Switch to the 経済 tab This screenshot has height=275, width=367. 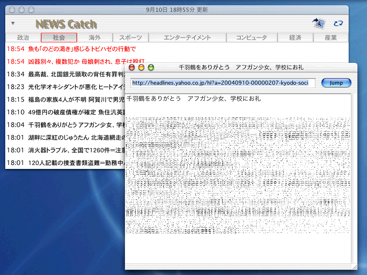point(295,38)
